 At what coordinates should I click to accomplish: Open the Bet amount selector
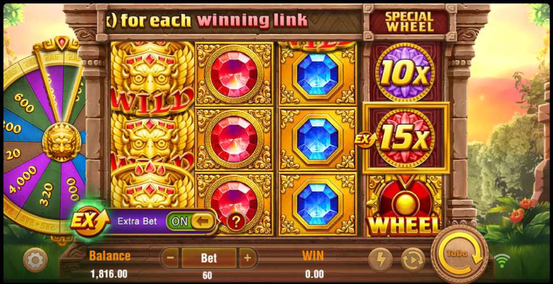[x=209, y=258]
